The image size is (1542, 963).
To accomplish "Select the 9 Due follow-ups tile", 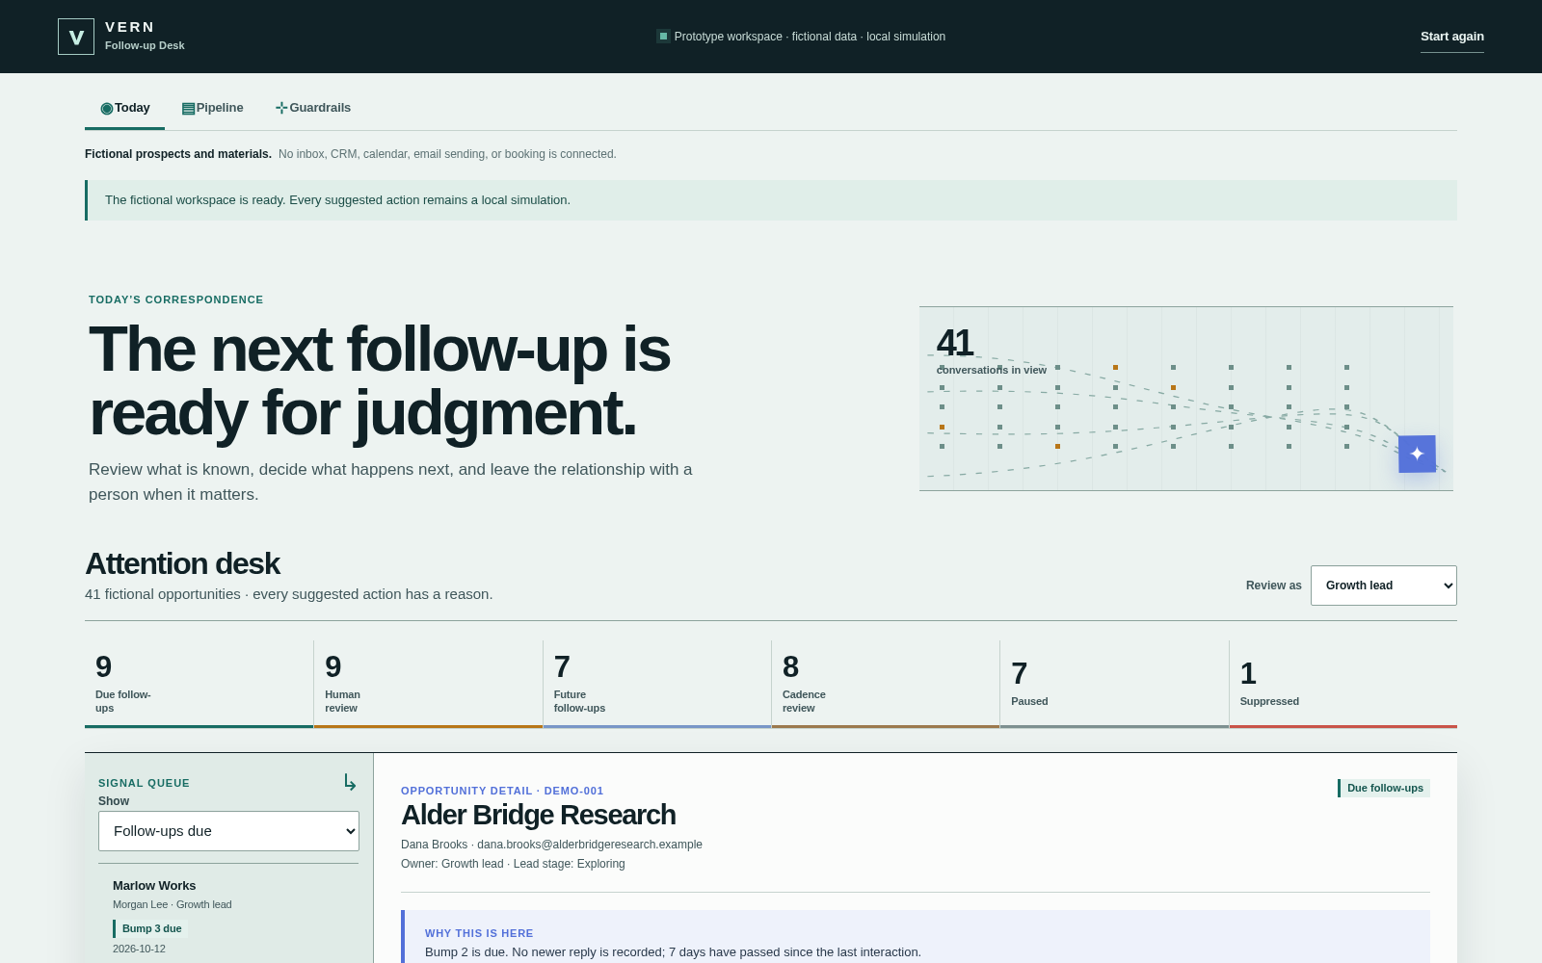I will coord(199,685).
